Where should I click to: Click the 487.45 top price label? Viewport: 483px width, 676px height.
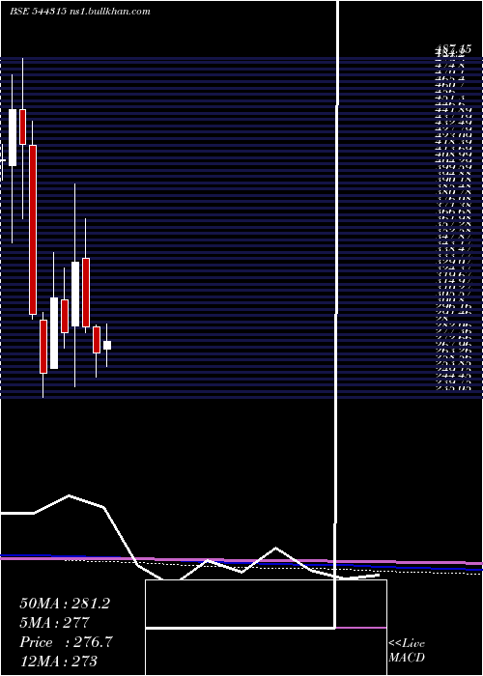(x=452, y=48)
